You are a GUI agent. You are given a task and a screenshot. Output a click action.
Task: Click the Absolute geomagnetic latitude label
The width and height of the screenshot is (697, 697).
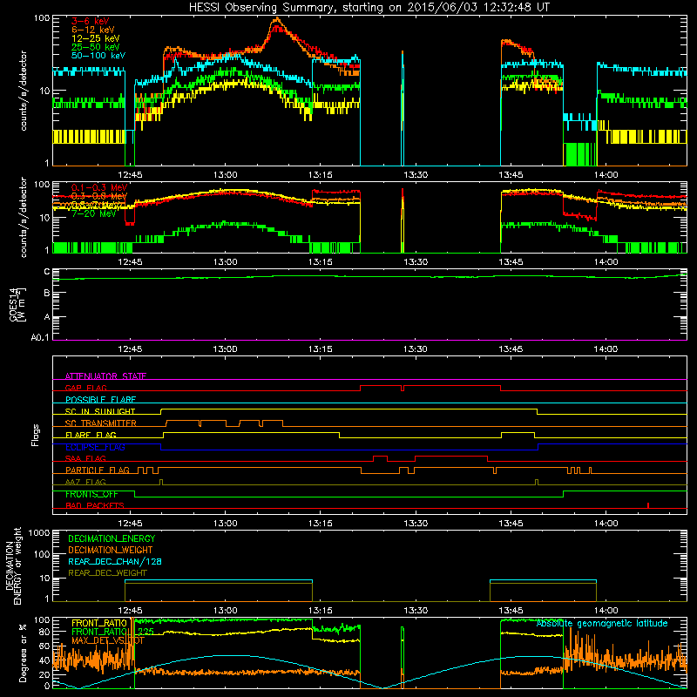point(602,624)
